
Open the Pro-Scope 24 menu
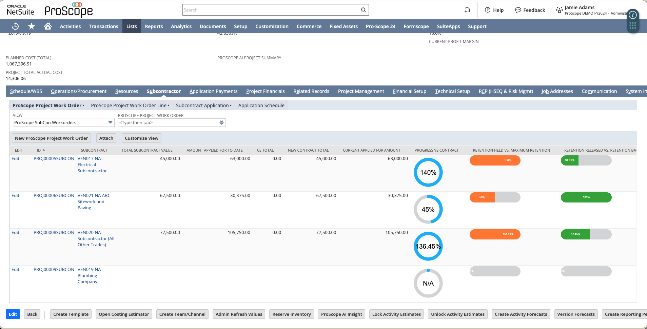[380, 26]
